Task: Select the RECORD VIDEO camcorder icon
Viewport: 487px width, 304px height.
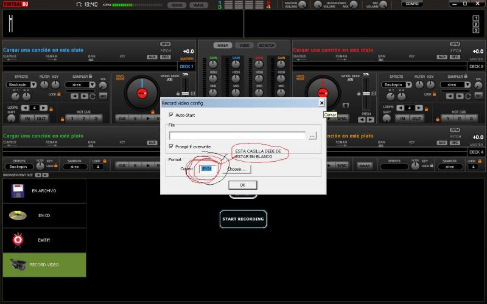Action: [18, 264]
